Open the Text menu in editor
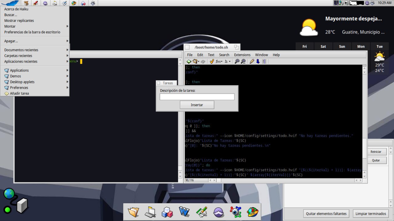This screenshot has height=221, width=394. coord(211,55)
